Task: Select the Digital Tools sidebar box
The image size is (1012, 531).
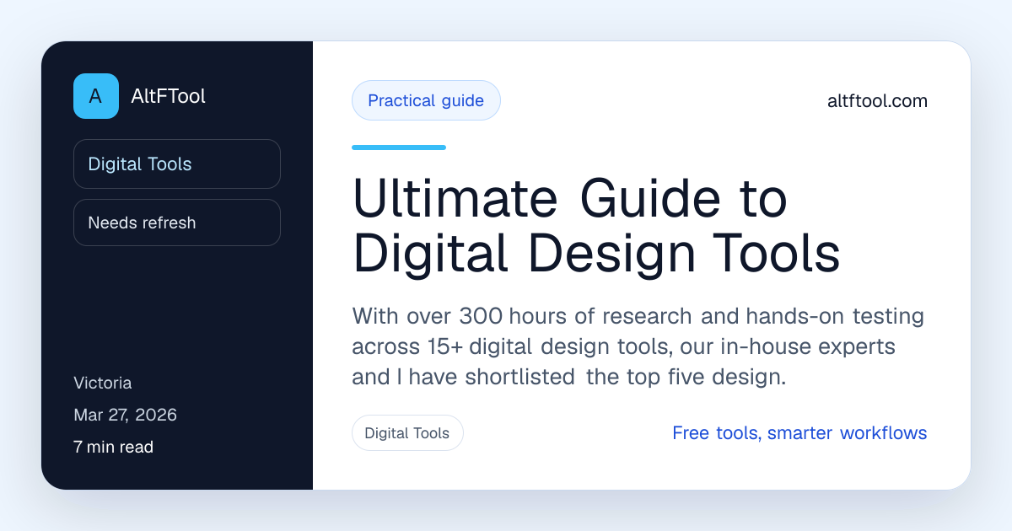Action: coord(177,164)
